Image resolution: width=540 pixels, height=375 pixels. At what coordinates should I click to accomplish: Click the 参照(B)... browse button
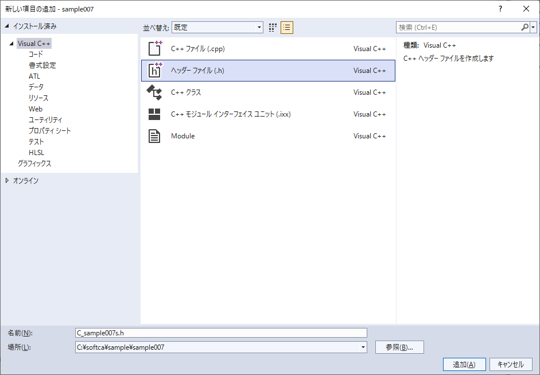(x=399, y=347)
